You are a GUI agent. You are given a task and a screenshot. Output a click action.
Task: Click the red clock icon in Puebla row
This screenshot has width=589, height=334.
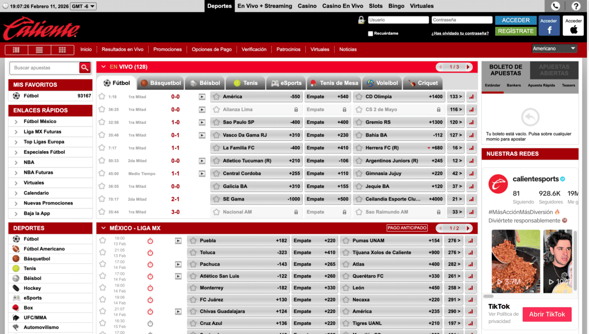coord(150,241)
